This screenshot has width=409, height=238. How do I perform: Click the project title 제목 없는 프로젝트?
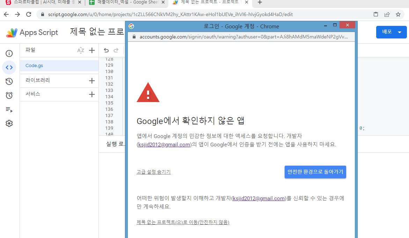[97, 32]
